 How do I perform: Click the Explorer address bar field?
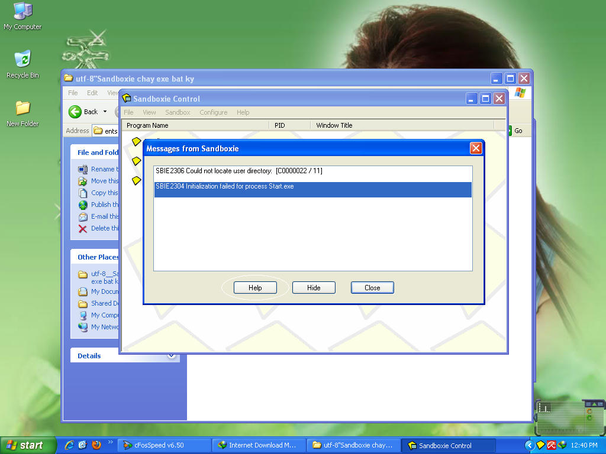coord(105,131)
